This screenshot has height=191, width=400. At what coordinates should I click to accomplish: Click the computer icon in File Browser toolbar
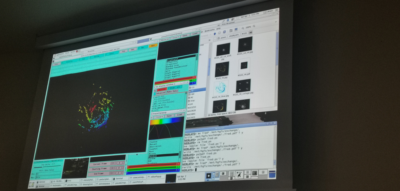pos(236,30)
